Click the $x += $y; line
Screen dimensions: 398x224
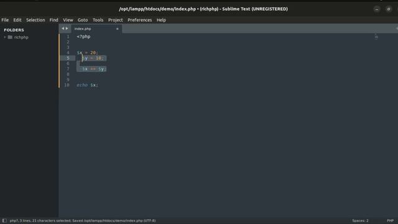(x=94, y=69)
